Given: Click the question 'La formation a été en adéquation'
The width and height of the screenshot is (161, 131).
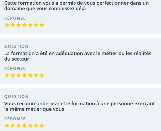Looking at the screenshot, I should pyautogui.click(x=78, y=56).
